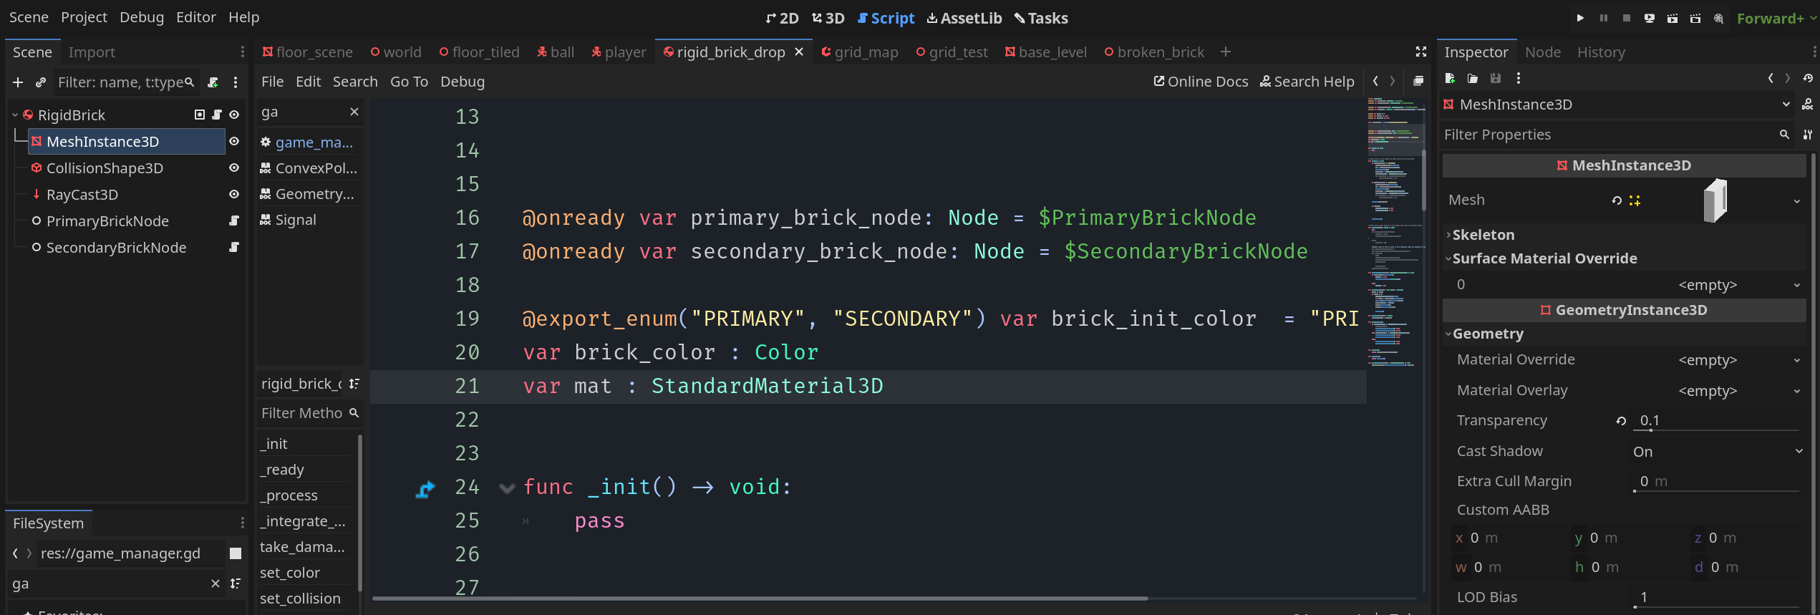This screenshot has height=615, width=1820.
Task: Open the scene dock extra options menu
Action: pyautogui.click(x=236, y=82)
